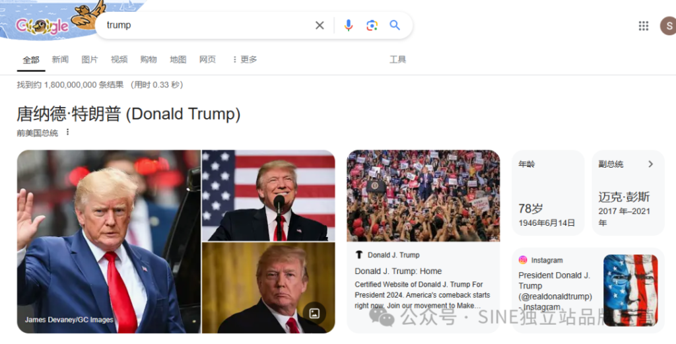
Task: Clear the search box with X icon
Action: (x=320, y=26)
